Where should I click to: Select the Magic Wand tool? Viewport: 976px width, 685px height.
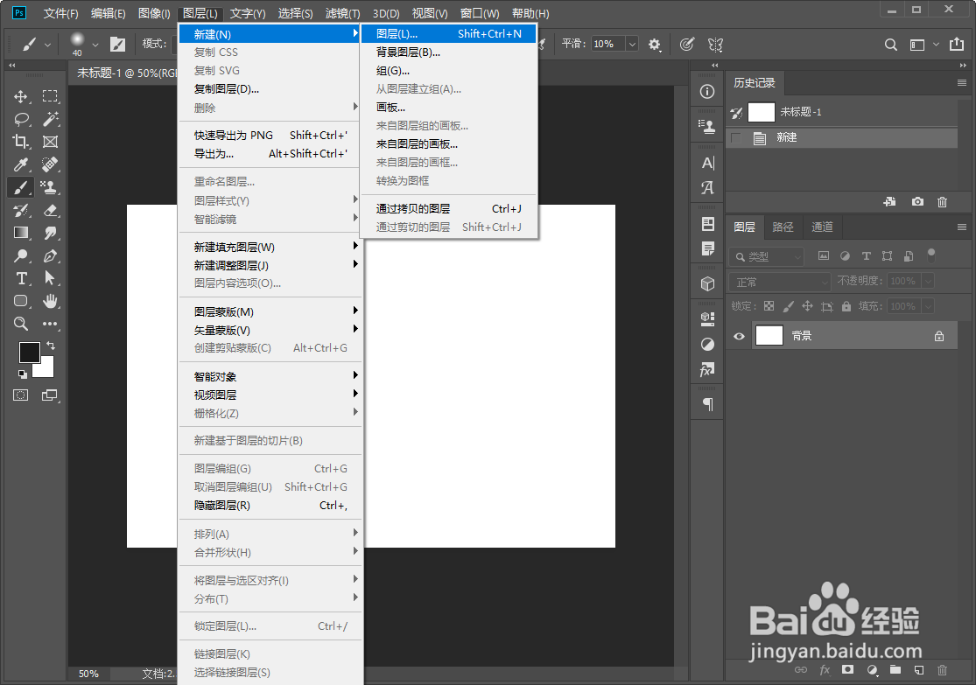pyautogui.click(x=50, y=119)
